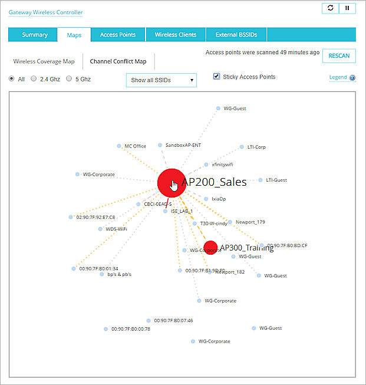
Task: Open the Legend help icon
Action: tap(352, 78)
